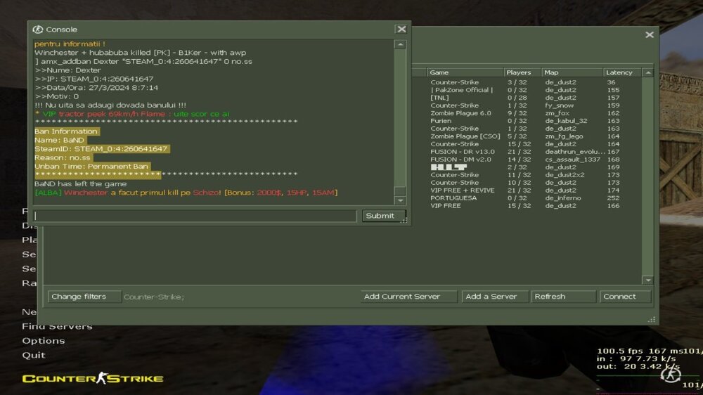Open Options from main menu
703x395 pixels.
(43, 341)
